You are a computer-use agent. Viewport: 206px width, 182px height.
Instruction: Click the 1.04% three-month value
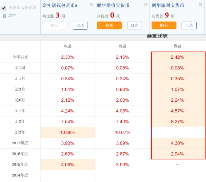(68, 90)
